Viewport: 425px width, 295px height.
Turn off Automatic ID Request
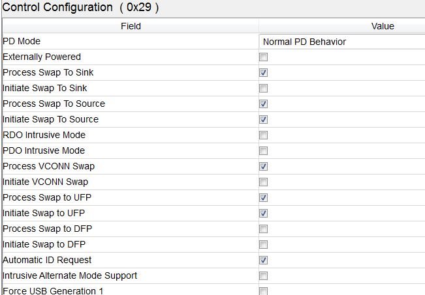pos(264,260)
